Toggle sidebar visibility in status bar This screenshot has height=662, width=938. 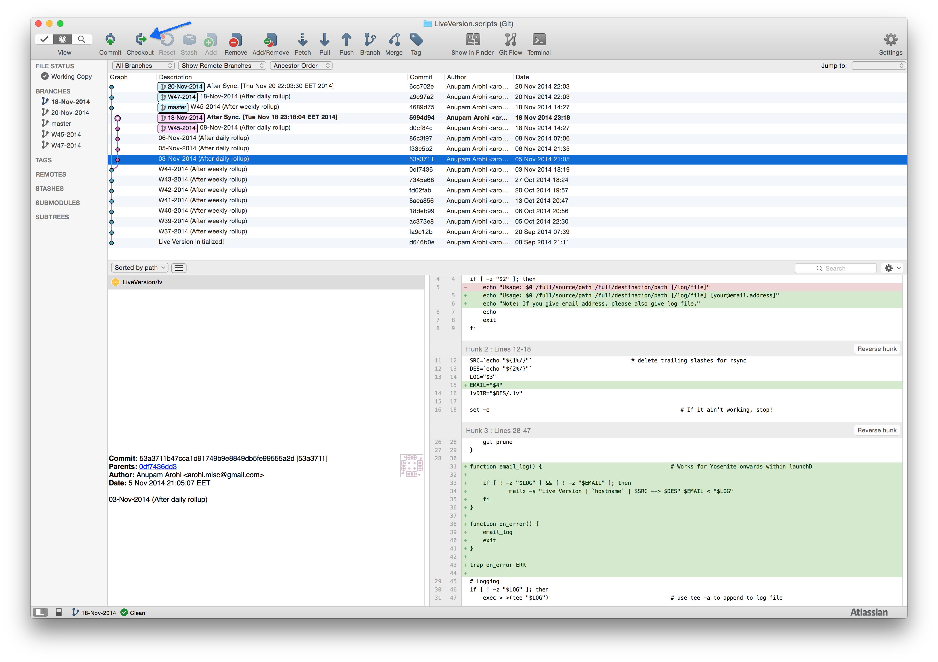pyautogui.click(x=40, y=612)
